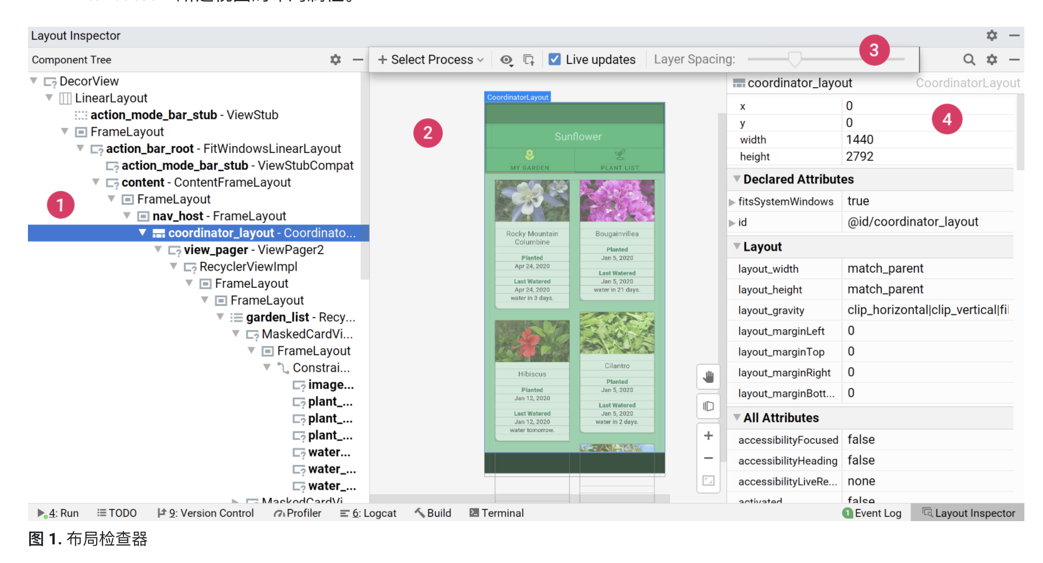Open the 9: Version Control tab
The image size is (1043, 563).
pyautogui.click(x=205, y=513)
